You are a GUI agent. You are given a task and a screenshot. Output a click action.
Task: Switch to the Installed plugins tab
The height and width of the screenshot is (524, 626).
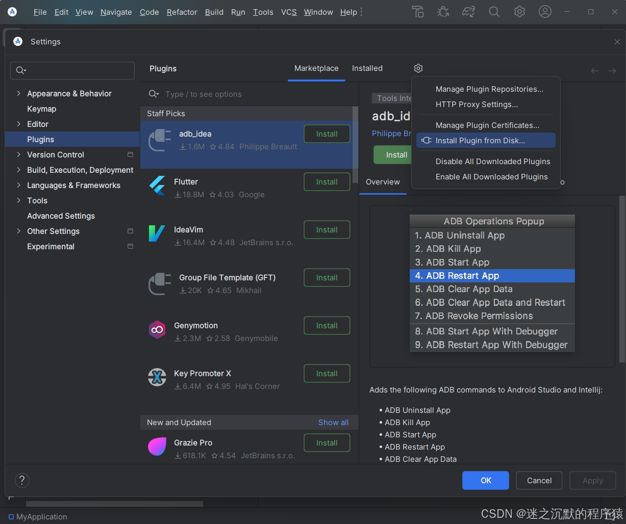pos(367,68)
